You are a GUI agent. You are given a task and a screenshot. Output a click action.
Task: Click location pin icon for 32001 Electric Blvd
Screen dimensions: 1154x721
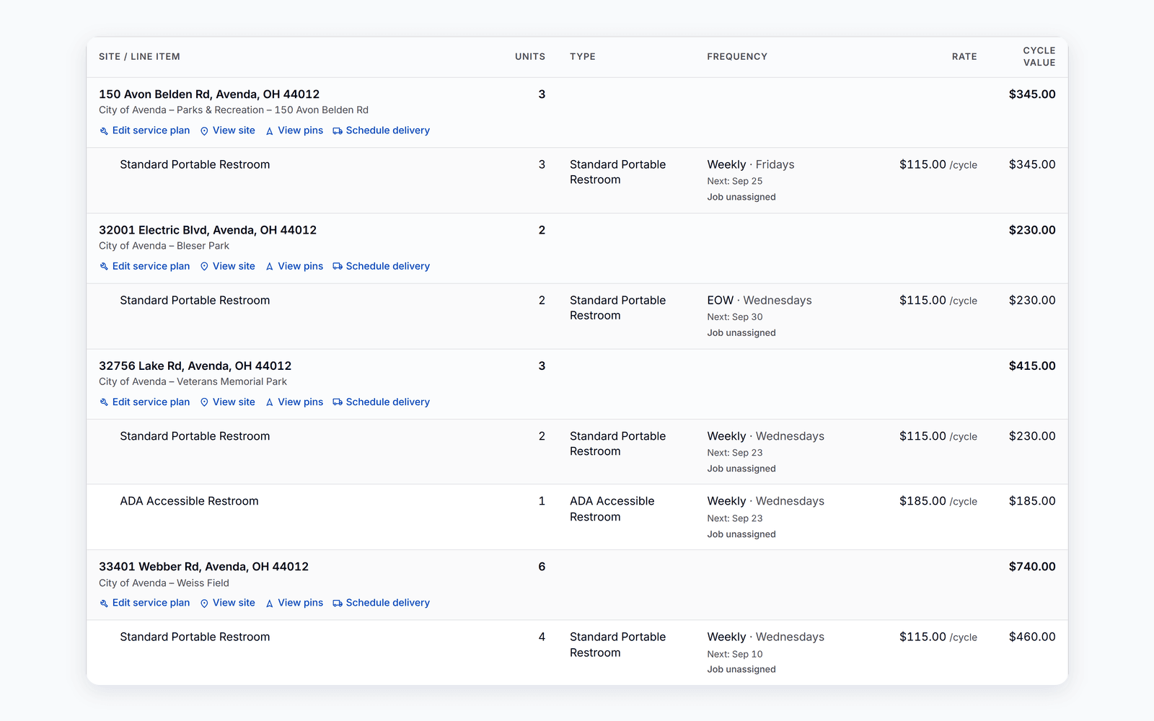pyautogui.click(x=204, y=267)
